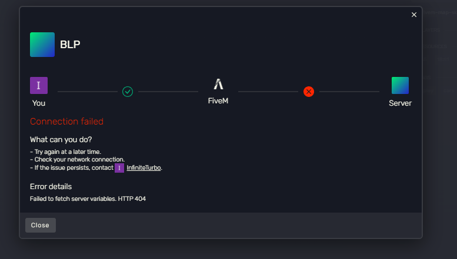The width and height of the screenshot is (457, 259).
Task: Click 'Check your network connection' line
Action: point(77,160)
